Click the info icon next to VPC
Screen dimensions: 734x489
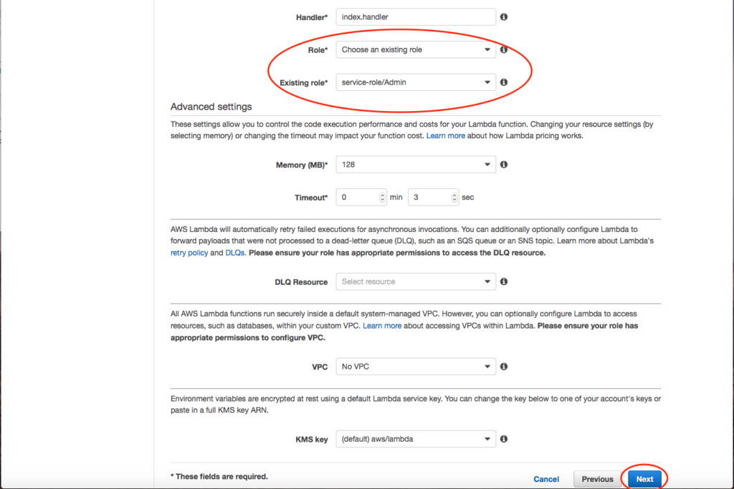pyautogui.click(x=504, y=367)
